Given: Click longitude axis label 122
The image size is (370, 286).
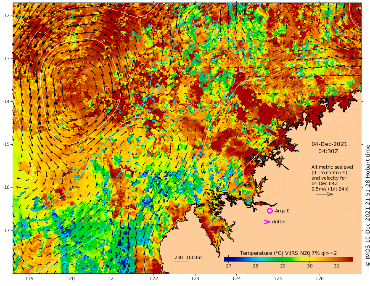Looking at the screenshot, I should click(x=153, y=278).
